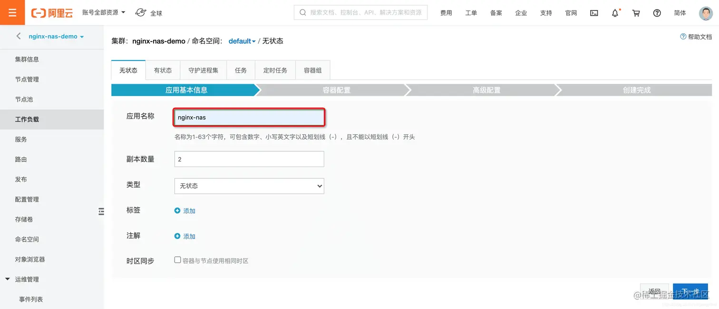719x309 pixels.
Task: Open the notifications bell icon
Action: tap(614, 13)
